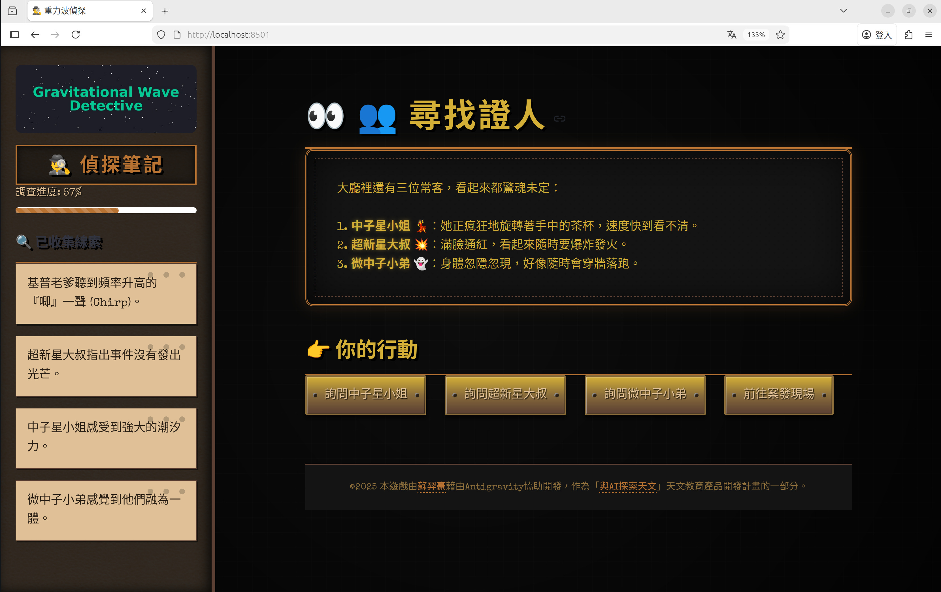Open recent browsing tab history button
The image size is (941, 592).
(x=12, y=10)
